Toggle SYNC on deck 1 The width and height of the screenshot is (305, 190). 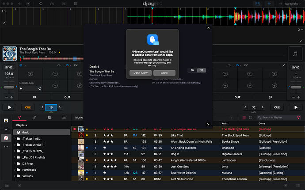pyautogui.click(x=9, y=67)
